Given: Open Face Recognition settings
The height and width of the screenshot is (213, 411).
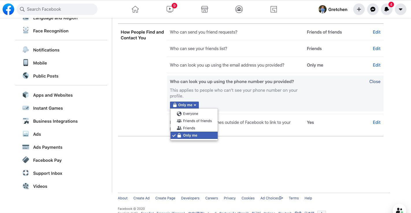Looking at the screenshot, I should click(x=51, y=31).
